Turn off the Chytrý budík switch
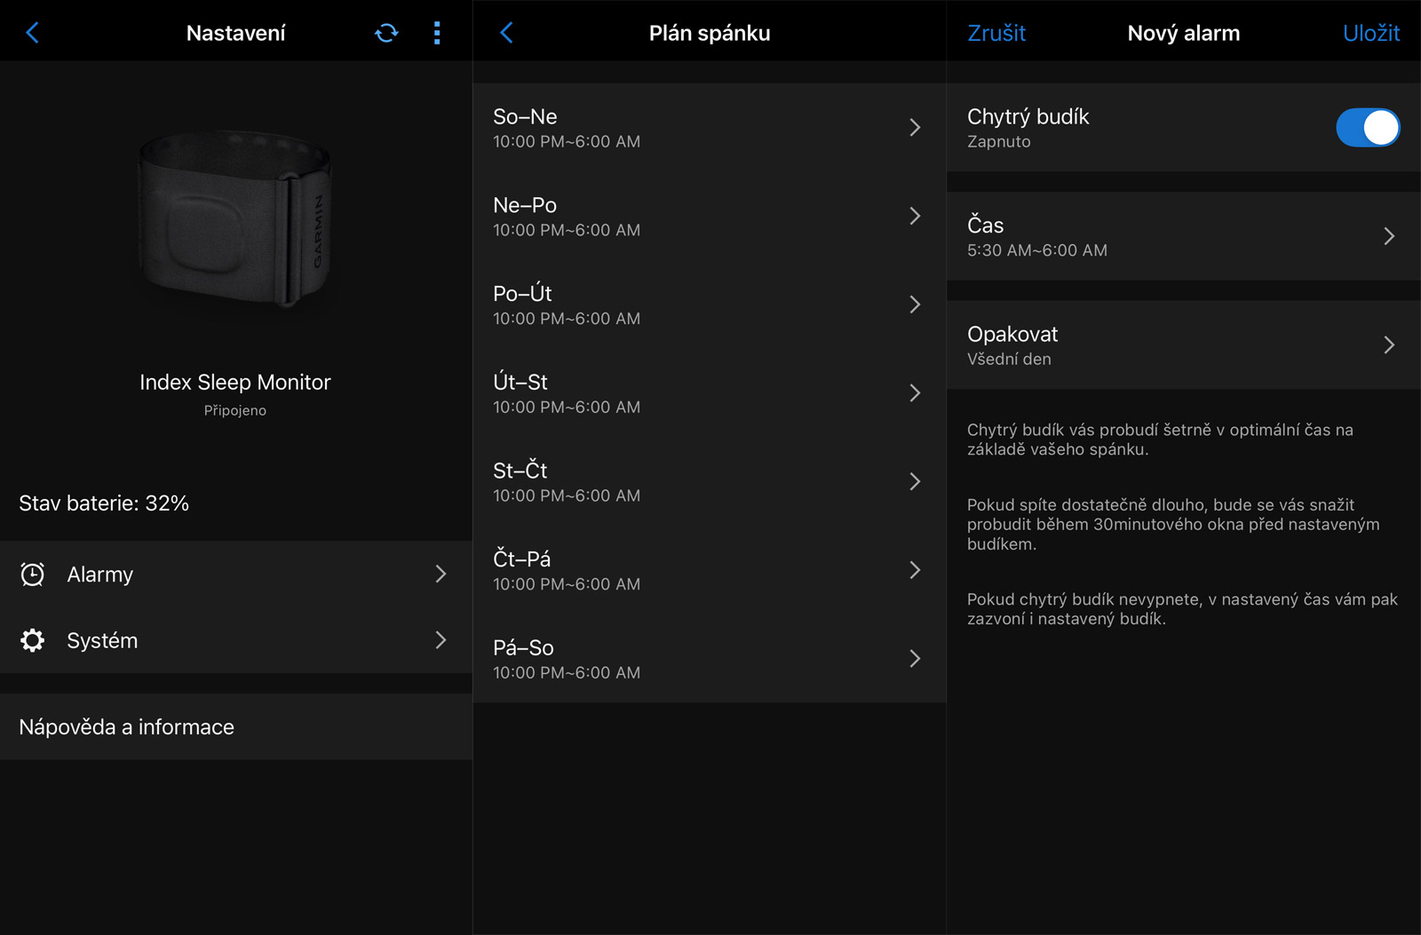 click(x=1367, y=128)
